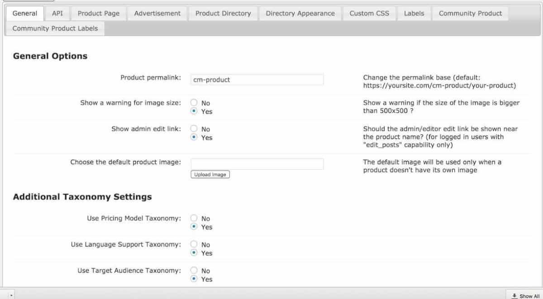
Task: Go to the Community Product tab
Action: (470, 14)
